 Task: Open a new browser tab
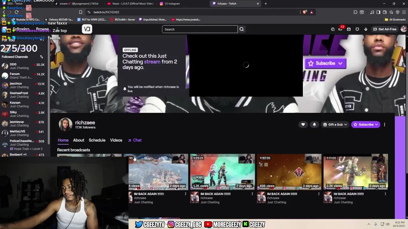(266, 3)
